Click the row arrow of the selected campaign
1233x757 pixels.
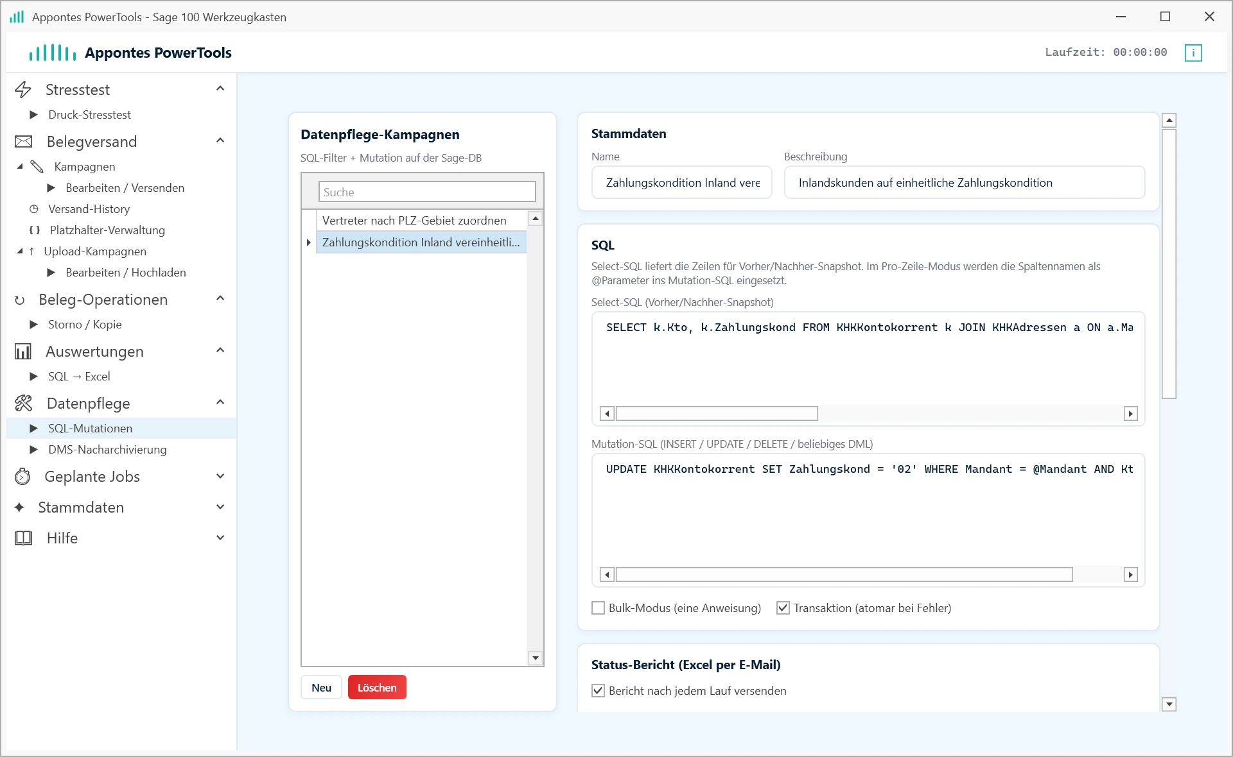click(x=309, y=242)
